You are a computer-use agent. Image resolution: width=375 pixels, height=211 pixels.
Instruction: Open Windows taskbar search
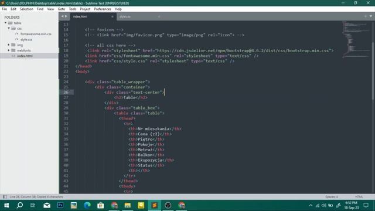coord(20,205)
